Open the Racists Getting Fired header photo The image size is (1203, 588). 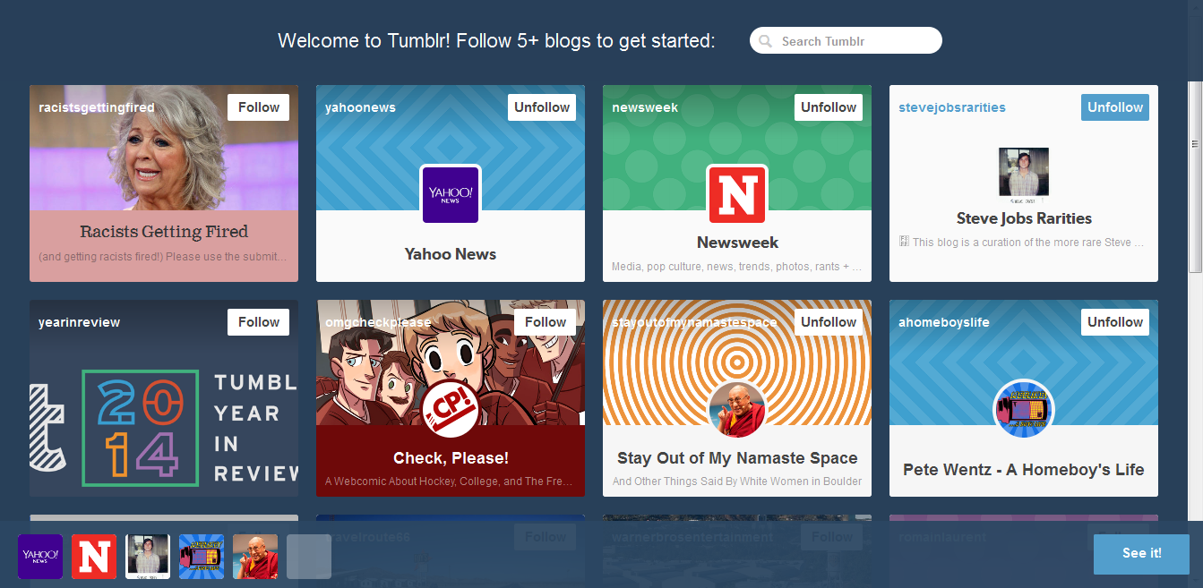[x=164, y=148]
